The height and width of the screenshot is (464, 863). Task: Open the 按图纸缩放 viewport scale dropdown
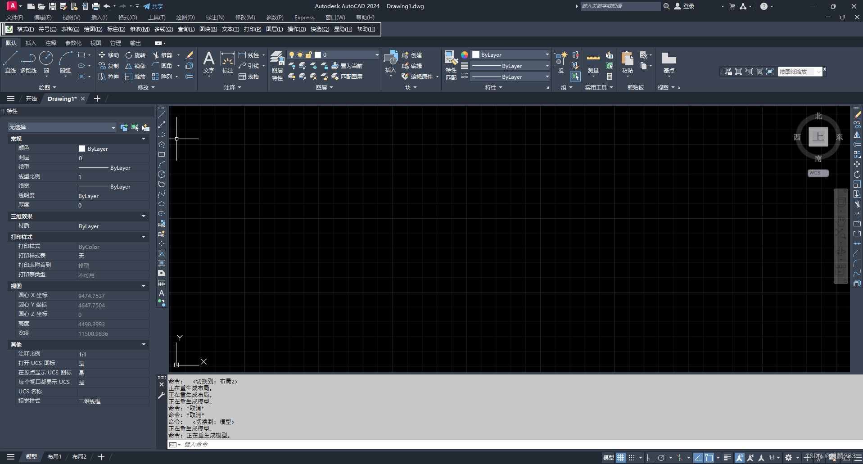(x=800, y=72)
